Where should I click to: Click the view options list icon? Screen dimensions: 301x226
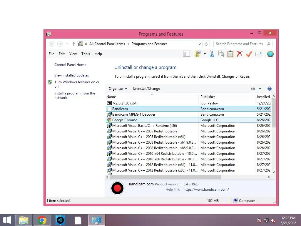tap(253, 89)
